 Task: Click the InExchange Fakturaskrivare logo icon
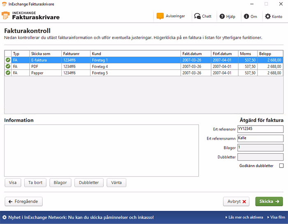point(5,15)
